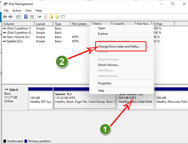This screenshot has width=188, height=144.
Task: Select the Disk 0 header box in lower pane
Action: (15, 98)
